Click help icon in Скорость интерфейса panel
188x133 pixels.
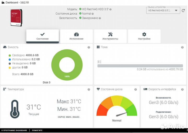click(x=182, y=89)
